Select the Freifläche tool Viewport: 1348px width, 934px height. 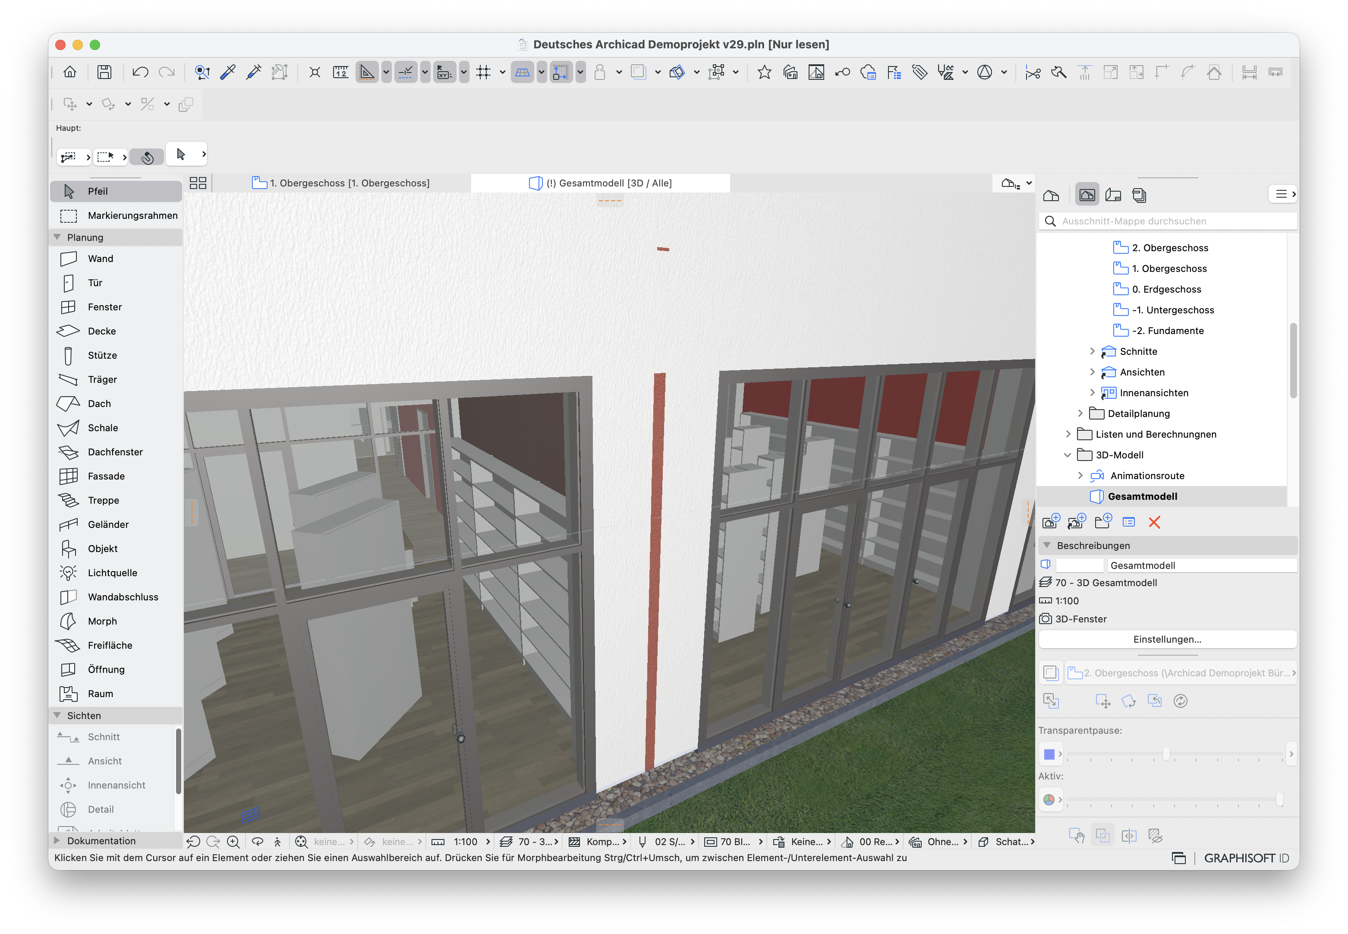116,646
